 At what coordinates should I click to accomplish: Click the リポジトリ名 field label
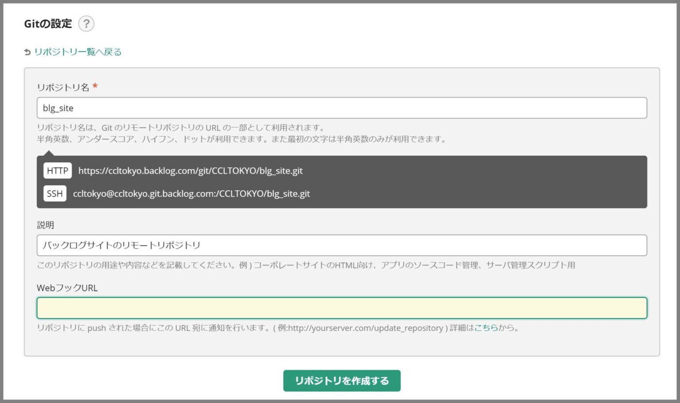coord(63,87)
